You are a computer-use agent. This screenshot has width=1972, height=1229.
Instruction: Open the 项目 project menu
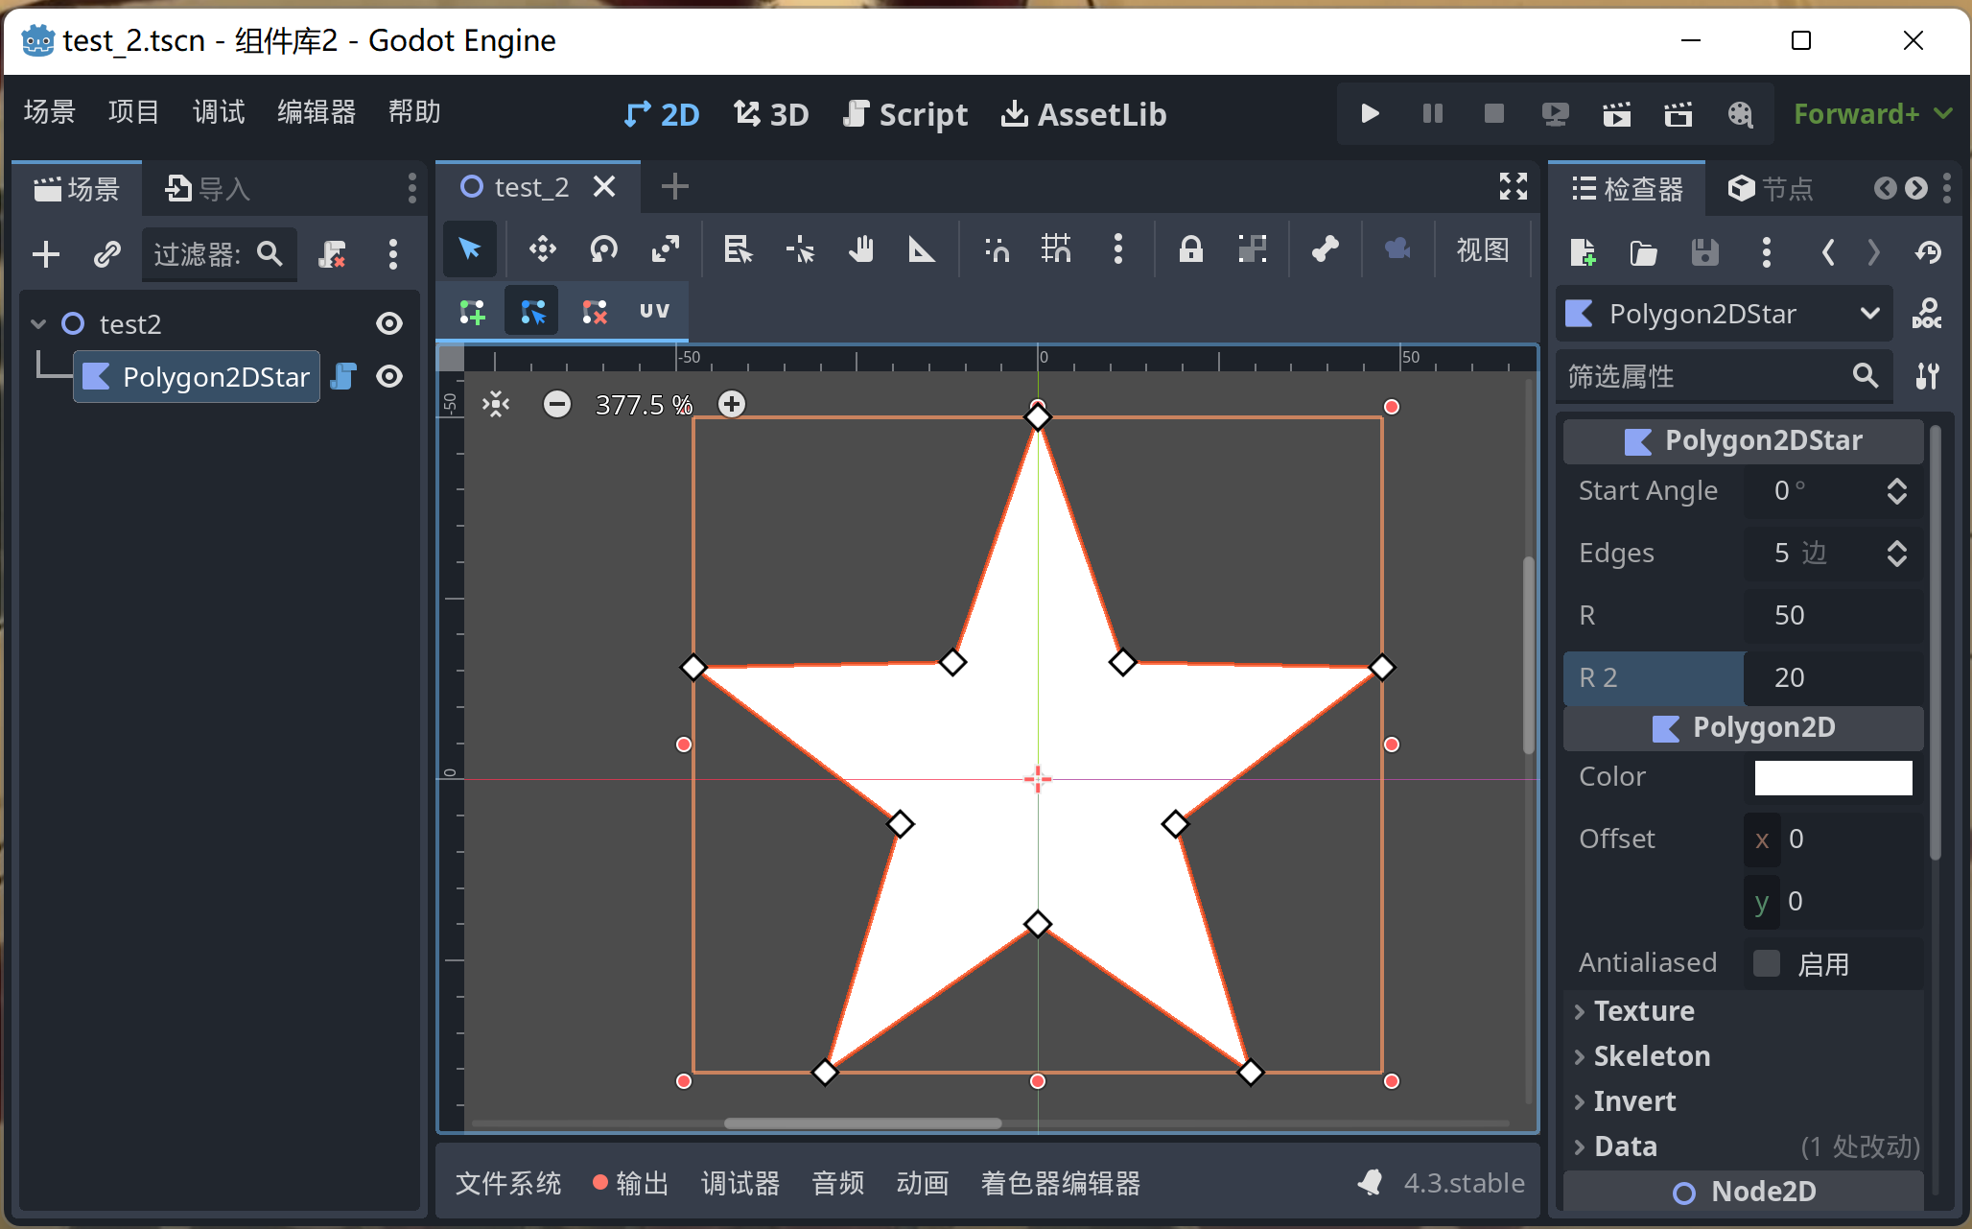(133, 112)
